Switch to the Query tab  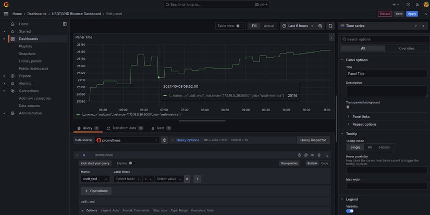(88, 128)
